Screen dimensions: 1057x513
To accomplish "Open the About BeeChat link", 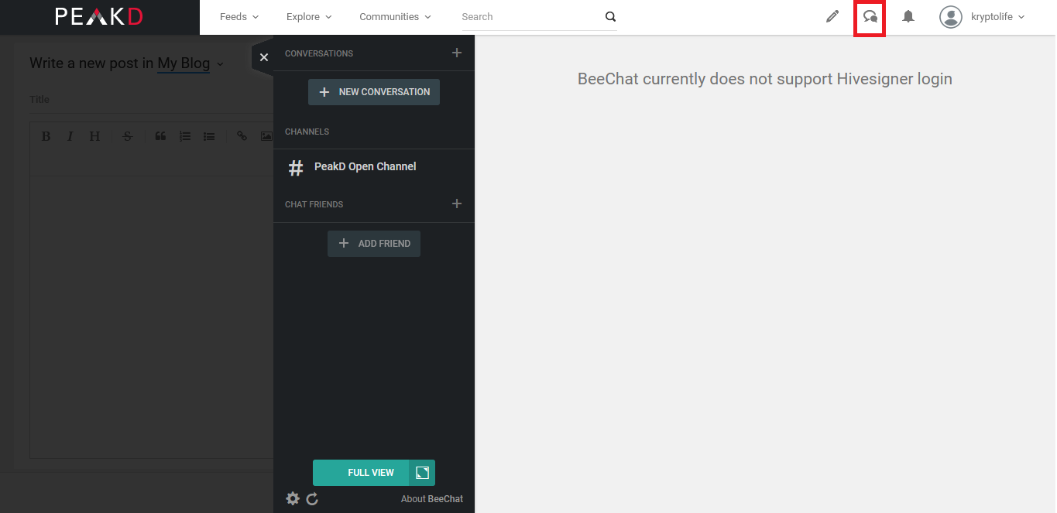I will coord(432,499).
